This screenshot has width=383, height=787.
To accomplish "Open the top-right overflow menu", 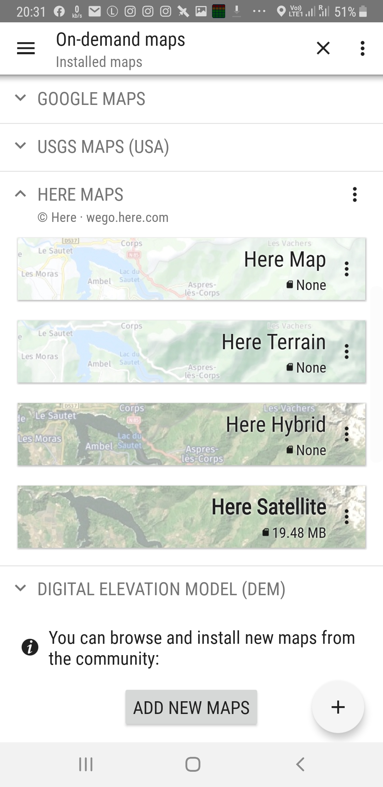I will pos(362,48).
